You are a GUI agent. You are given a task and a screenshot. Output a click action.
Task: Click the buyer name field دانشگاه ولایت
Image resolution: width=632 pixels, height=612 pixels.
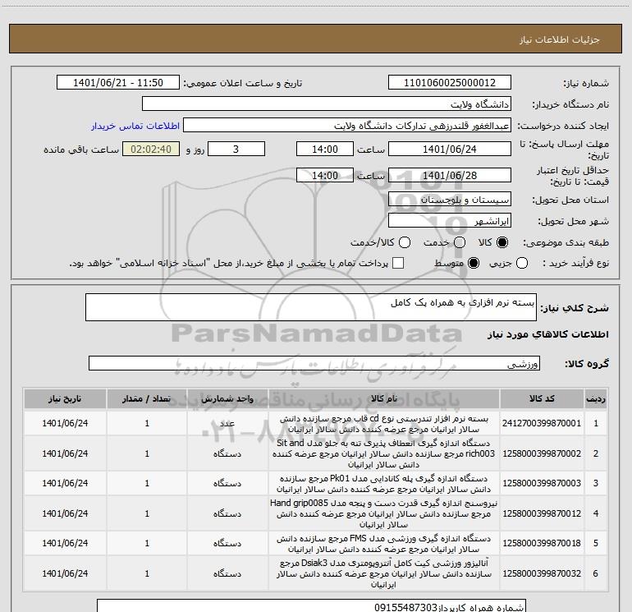(x=327, y=104)
